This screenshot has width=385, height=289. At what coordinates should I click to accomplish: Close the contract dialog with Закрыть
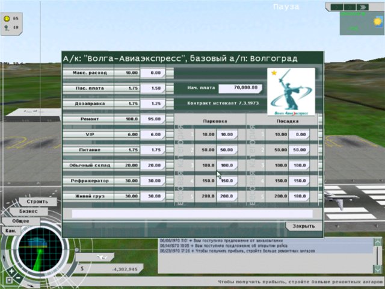[x=303, y=226]
